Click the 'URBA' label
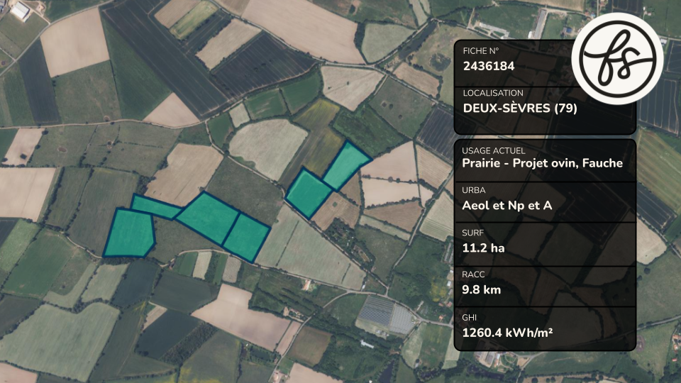This screenshot has width=681, height=383. pyautogui.click(x=474, y=190)
